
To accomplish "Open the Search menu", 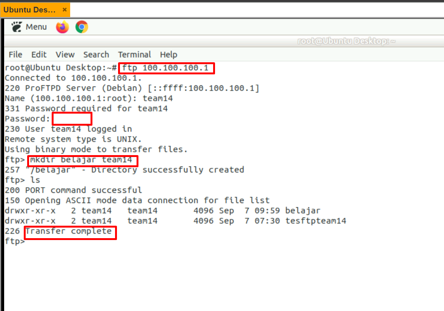I will pyautogui.click(x=96, y=54).
